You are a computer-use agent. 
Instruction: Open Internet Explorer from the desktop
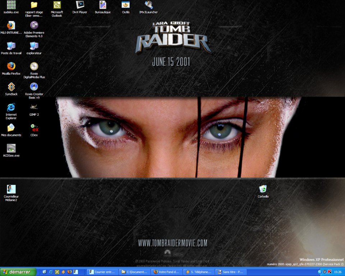[x=11, y=111]
